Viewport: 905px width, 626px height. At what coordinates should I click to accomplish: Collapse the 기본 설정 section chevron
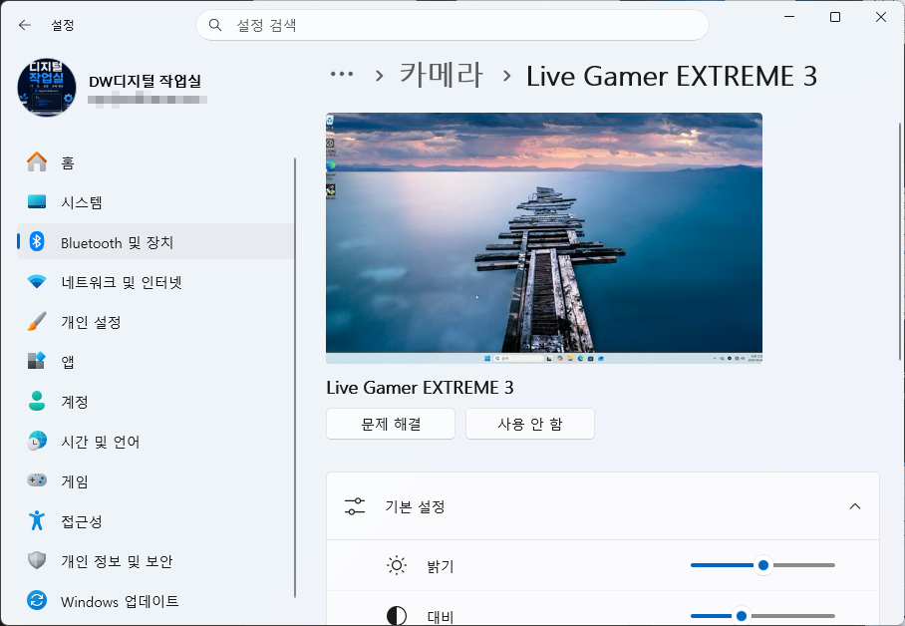click(x=855, y=506)
